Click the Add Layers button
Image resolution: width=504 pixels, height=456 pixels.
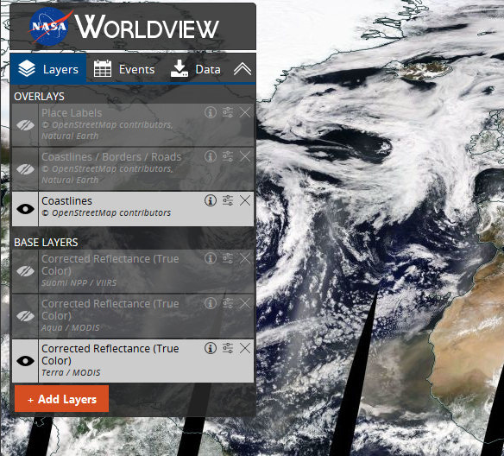coord(62,399)
